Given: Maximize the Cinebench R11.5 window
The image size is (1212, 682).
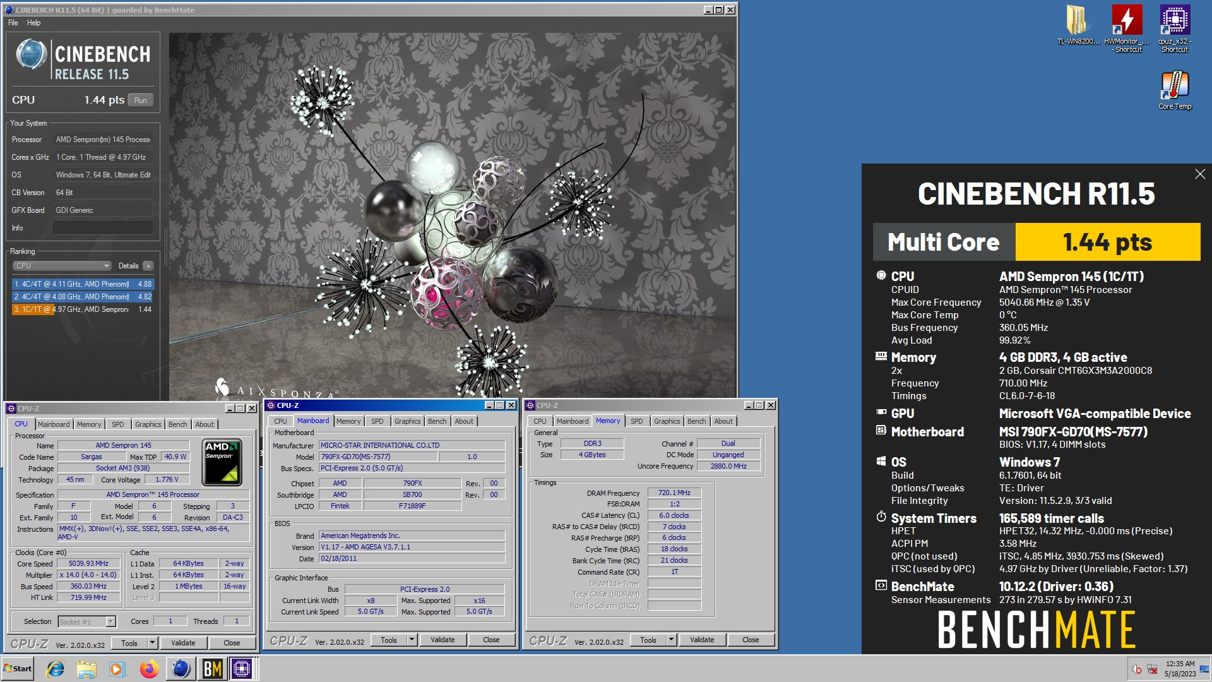Looking at the screenshot, I should (719, 10).
